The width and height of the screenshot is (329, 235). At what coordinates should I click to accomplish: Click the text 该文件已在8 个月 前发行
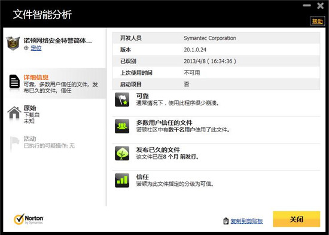coord(167,157)
